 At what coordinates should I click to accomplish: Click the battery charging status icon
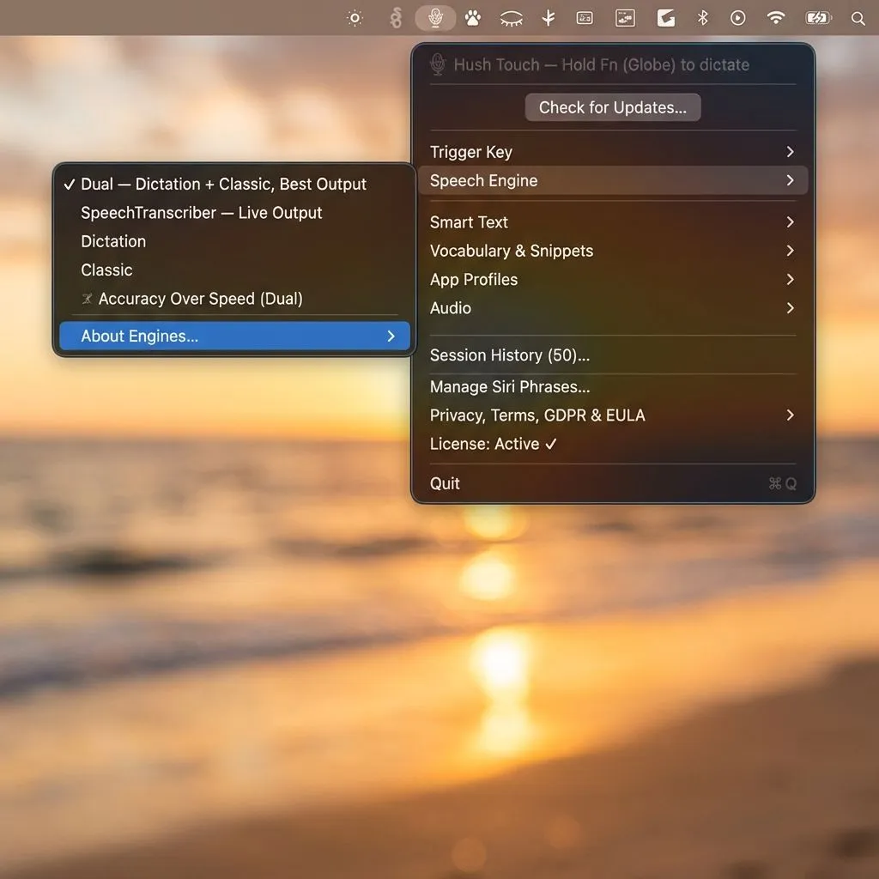[x=818, y=18]
